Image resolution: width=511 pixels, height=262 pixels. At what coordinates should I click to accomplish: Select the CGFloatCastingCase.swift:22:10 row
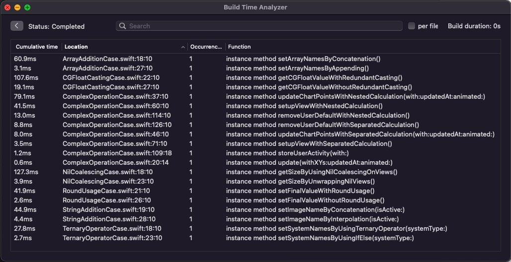[111, 78]
